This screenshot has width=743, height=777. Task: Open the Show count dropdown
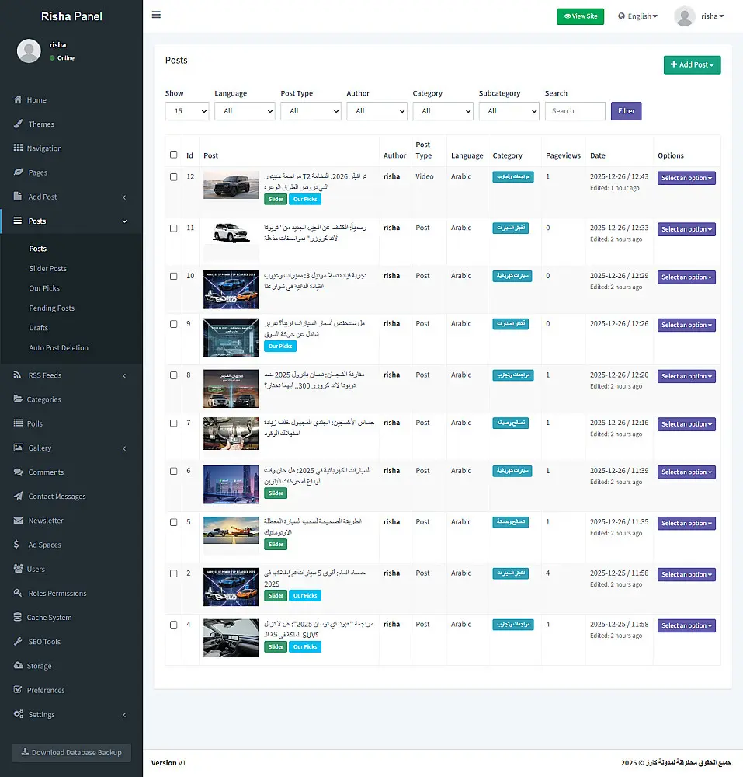pos(186,111)
